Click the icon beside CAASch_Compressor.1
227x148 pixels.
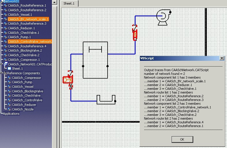(x=5, y=60)
